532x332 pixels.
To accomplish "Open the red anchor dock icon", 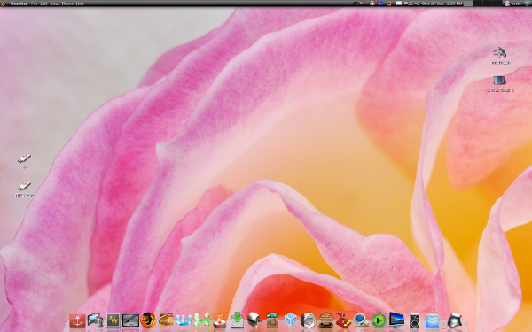I will coord(77,320).
